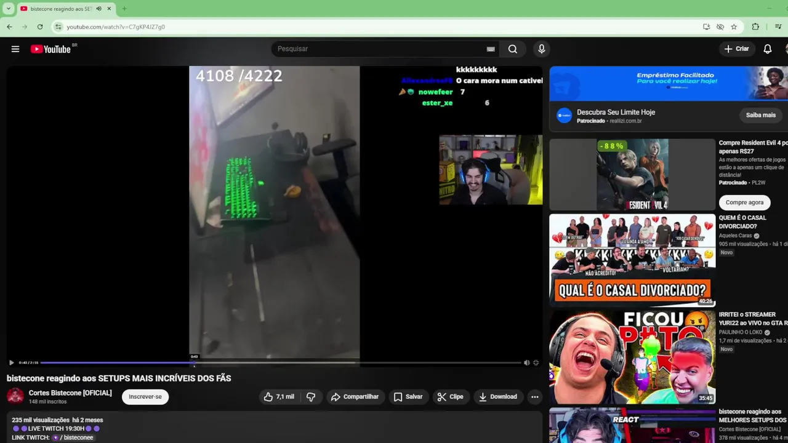Viewport: 788px width, 443px height.
Task: Open a new browser tab
Action: point(124,9)
